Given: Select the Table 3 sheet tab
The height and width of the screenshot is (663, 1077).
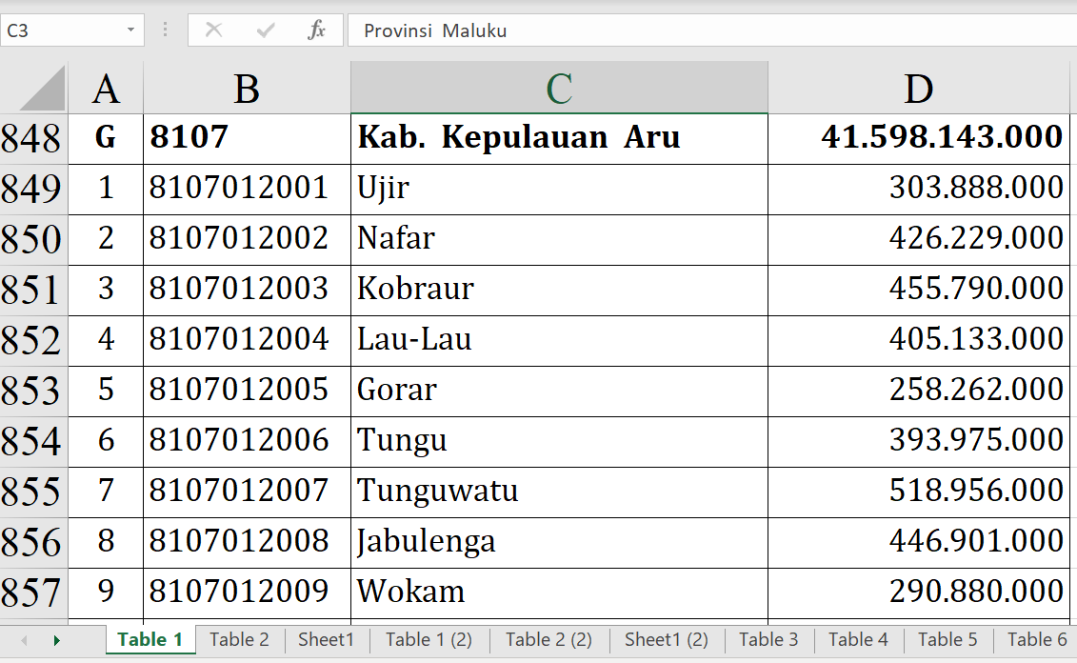Looking at the screenshot, I should 768,639.
